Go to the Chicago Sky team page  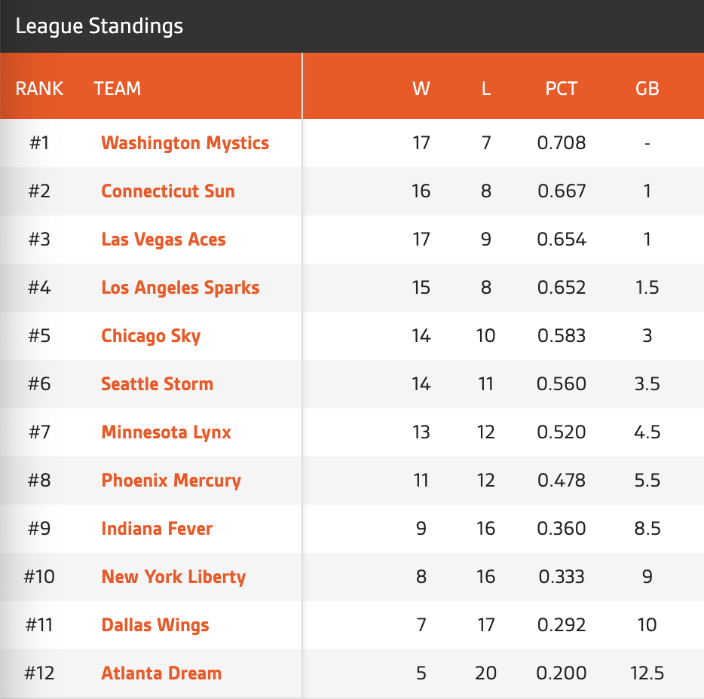[x=151, y=336]
